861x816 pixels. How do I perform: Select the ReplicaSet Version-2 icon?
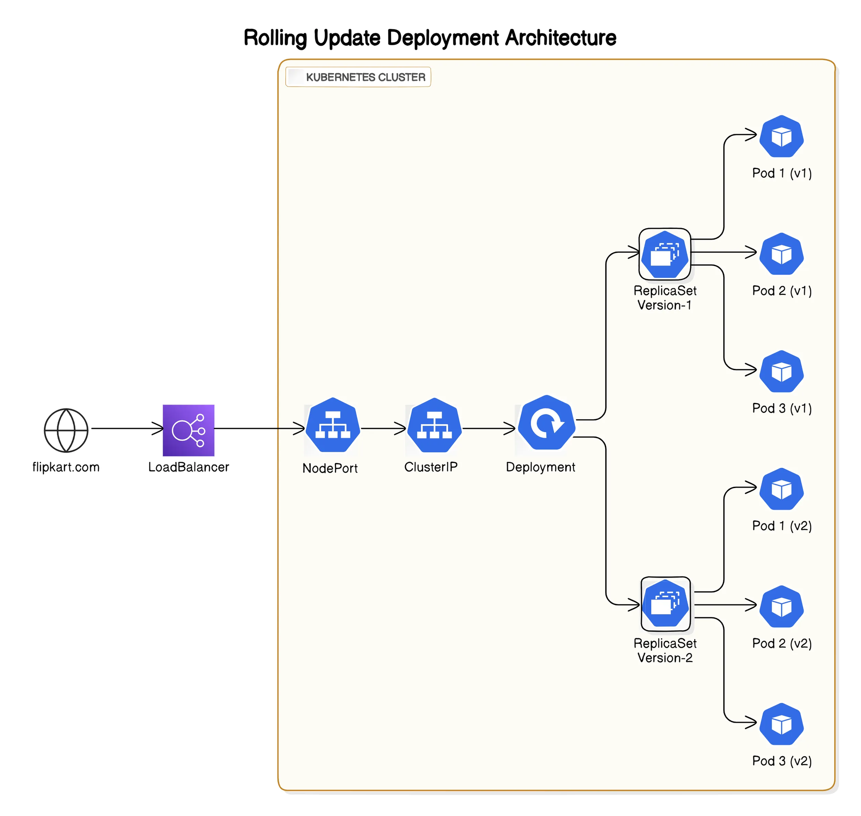[666, 603]
